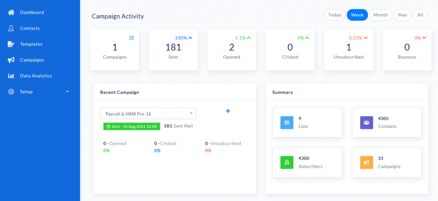Click the Contacts person icon in sidebar

[x=11, y=28]
